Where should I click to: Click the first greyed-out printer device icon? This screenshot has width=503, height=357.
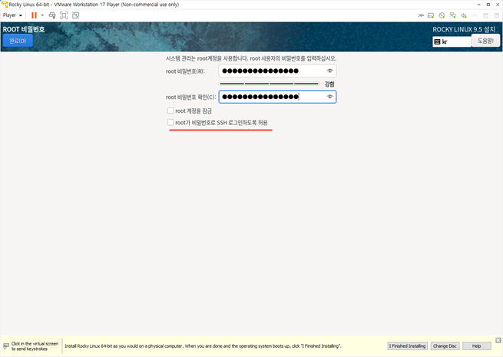485,15
